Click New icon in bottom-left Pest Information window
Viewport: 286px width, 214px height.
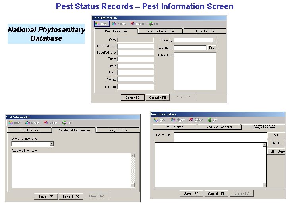[14, 123]
